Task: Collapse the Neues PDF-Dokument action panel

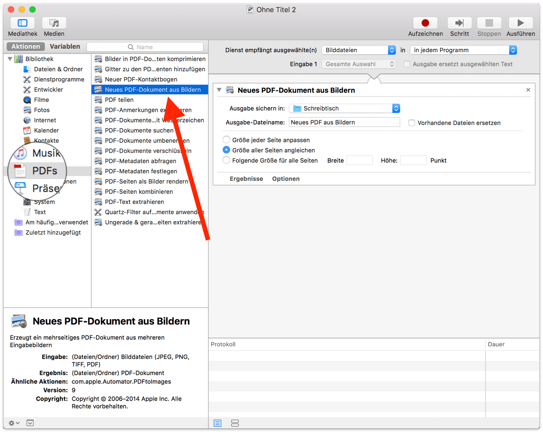Action: (x=219, y=90)
